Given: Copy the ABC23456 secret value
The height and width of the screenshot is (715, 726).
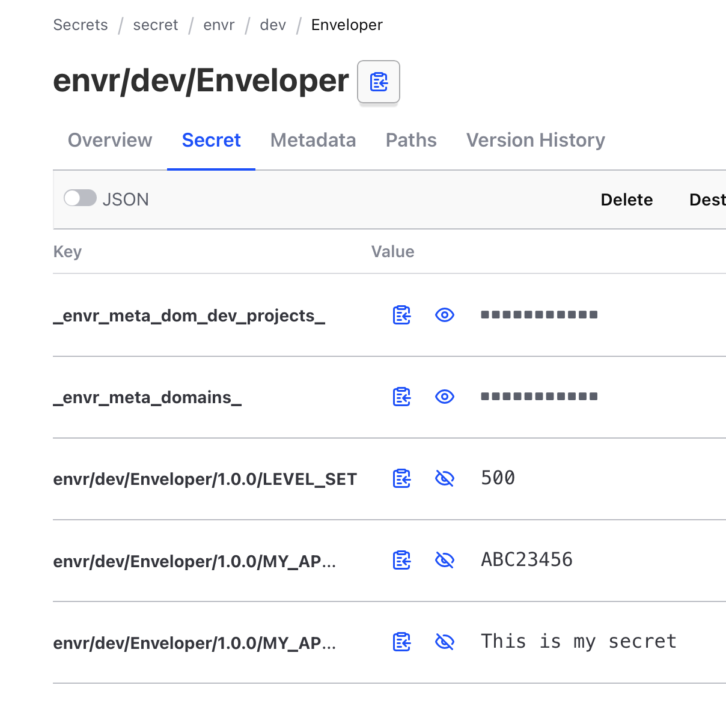Looking at the screenshot, I should tap(401, 560).
